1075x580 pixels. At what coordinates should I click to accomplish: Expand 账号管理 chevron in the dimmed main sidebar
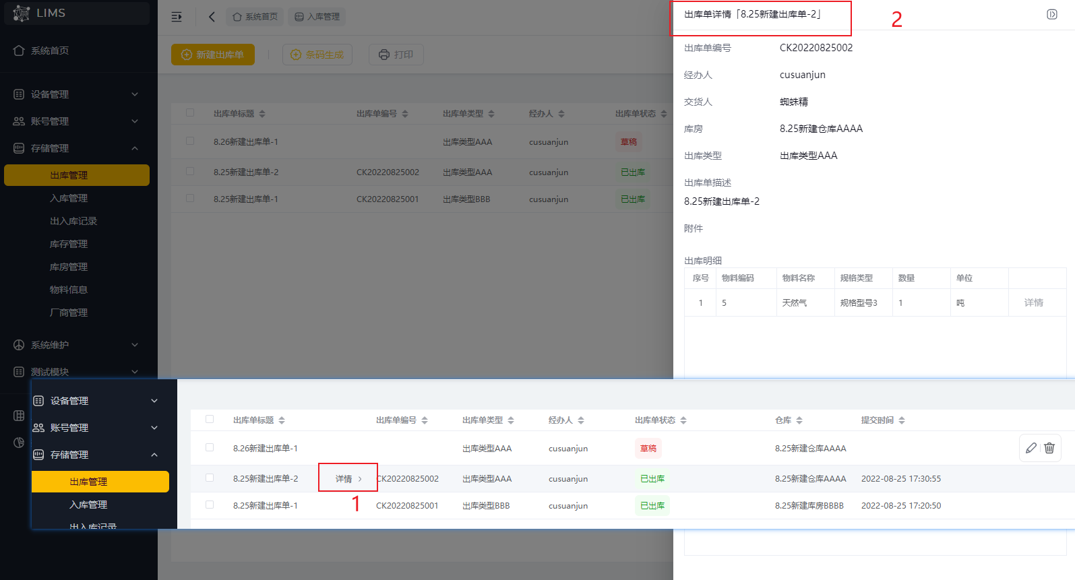coord(135,121)
